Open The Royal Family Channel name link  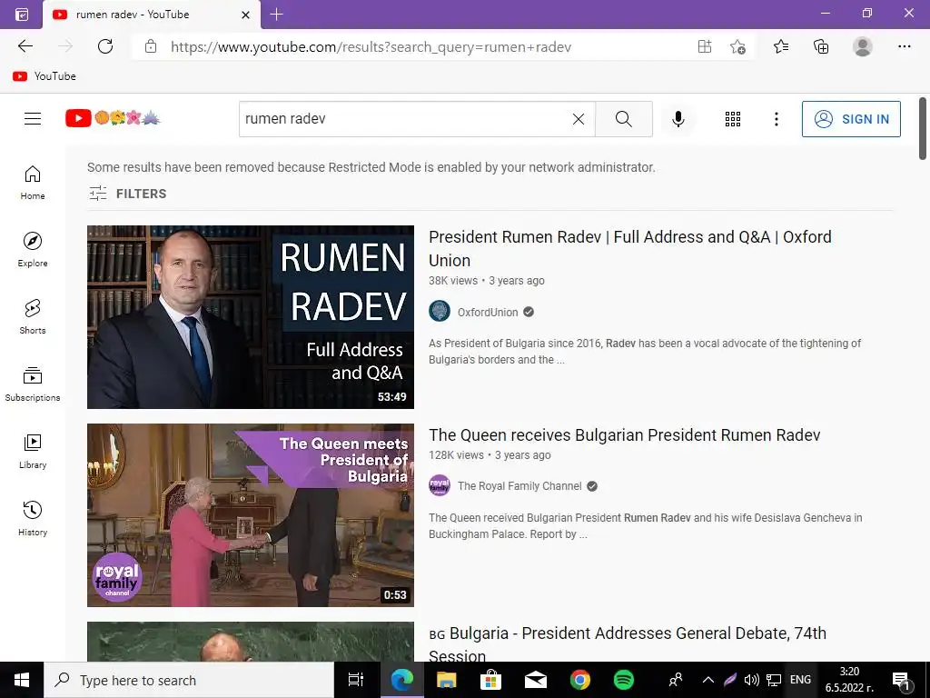click(519, 486)
